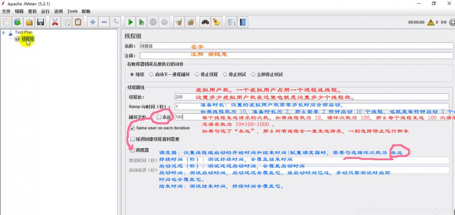This screenshot has height=215, width=455.
Task: Open the Templates icon
Action: [x=17, y=22]
